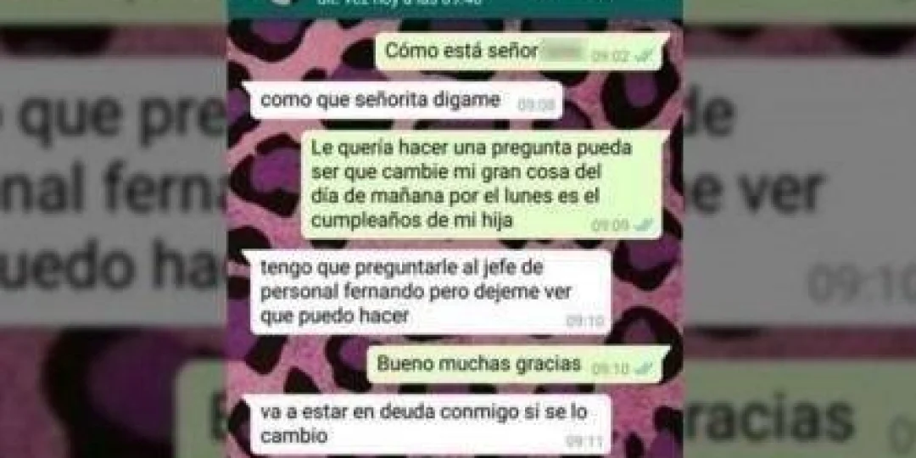Tap the 09:09 timestamp on the pregunta message

[610, 225]
